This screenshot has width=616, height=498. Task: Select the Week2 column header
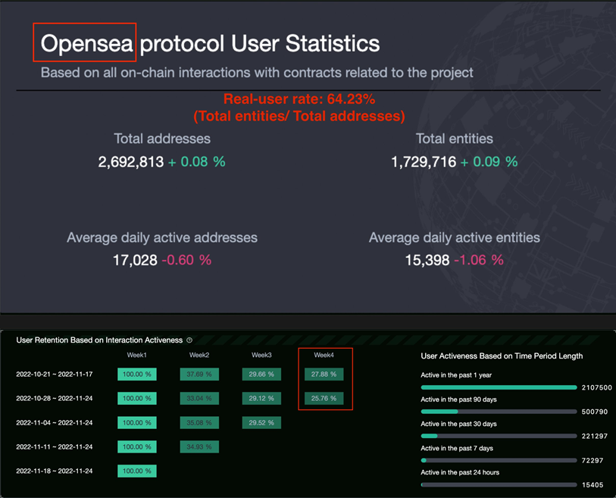pos(199,355)
